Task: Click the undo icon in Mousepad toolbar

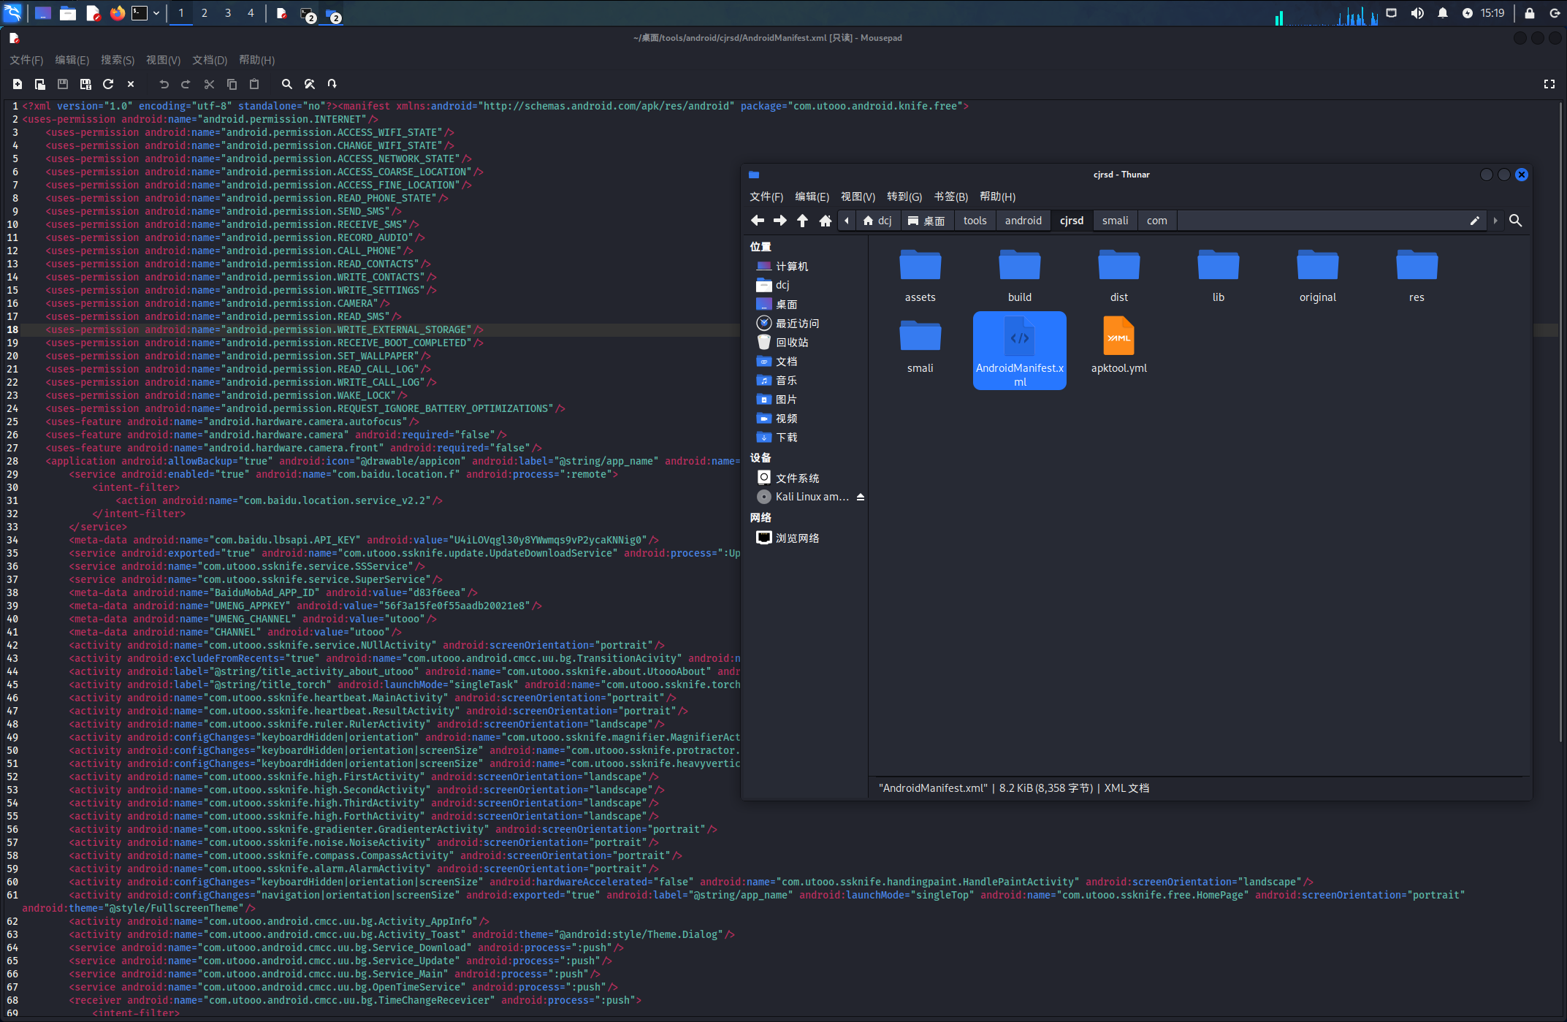Action: coord(164,84)
